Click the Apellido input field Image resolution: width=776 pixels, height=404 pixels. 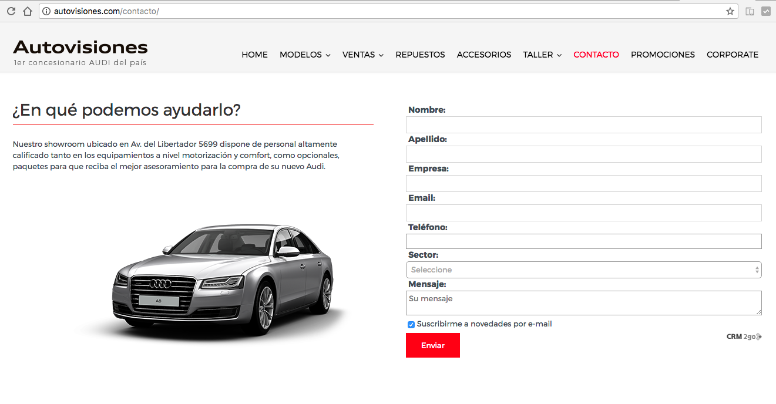[584, 154]
